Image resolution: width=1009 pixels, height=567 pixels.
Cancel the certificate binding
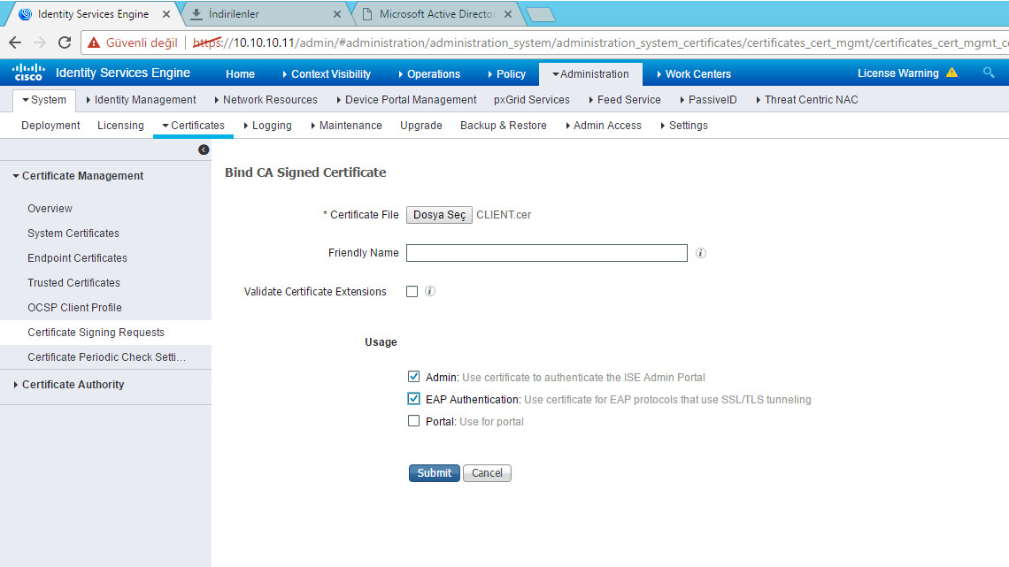click(x=487, y=473)
